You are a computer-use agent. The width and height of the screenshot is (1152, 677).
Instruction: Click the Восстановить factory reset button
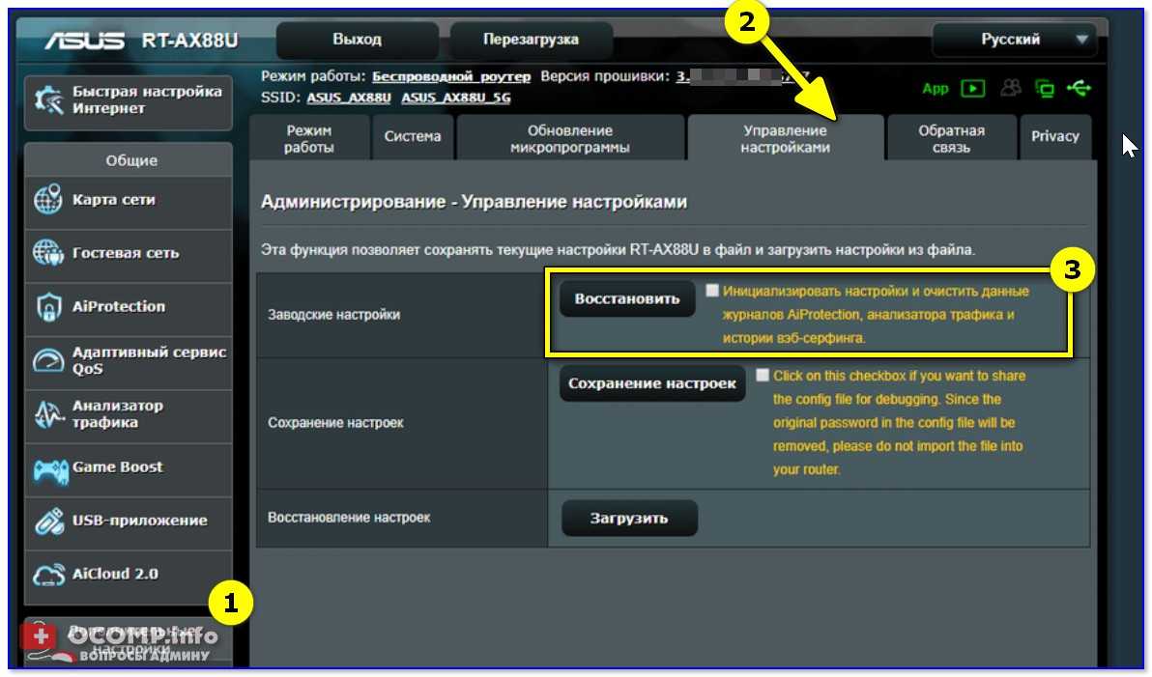627,298
